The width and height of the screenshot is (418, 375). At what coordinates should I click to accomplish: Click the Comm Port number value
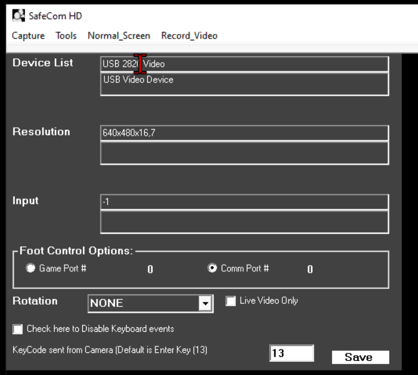310,269
